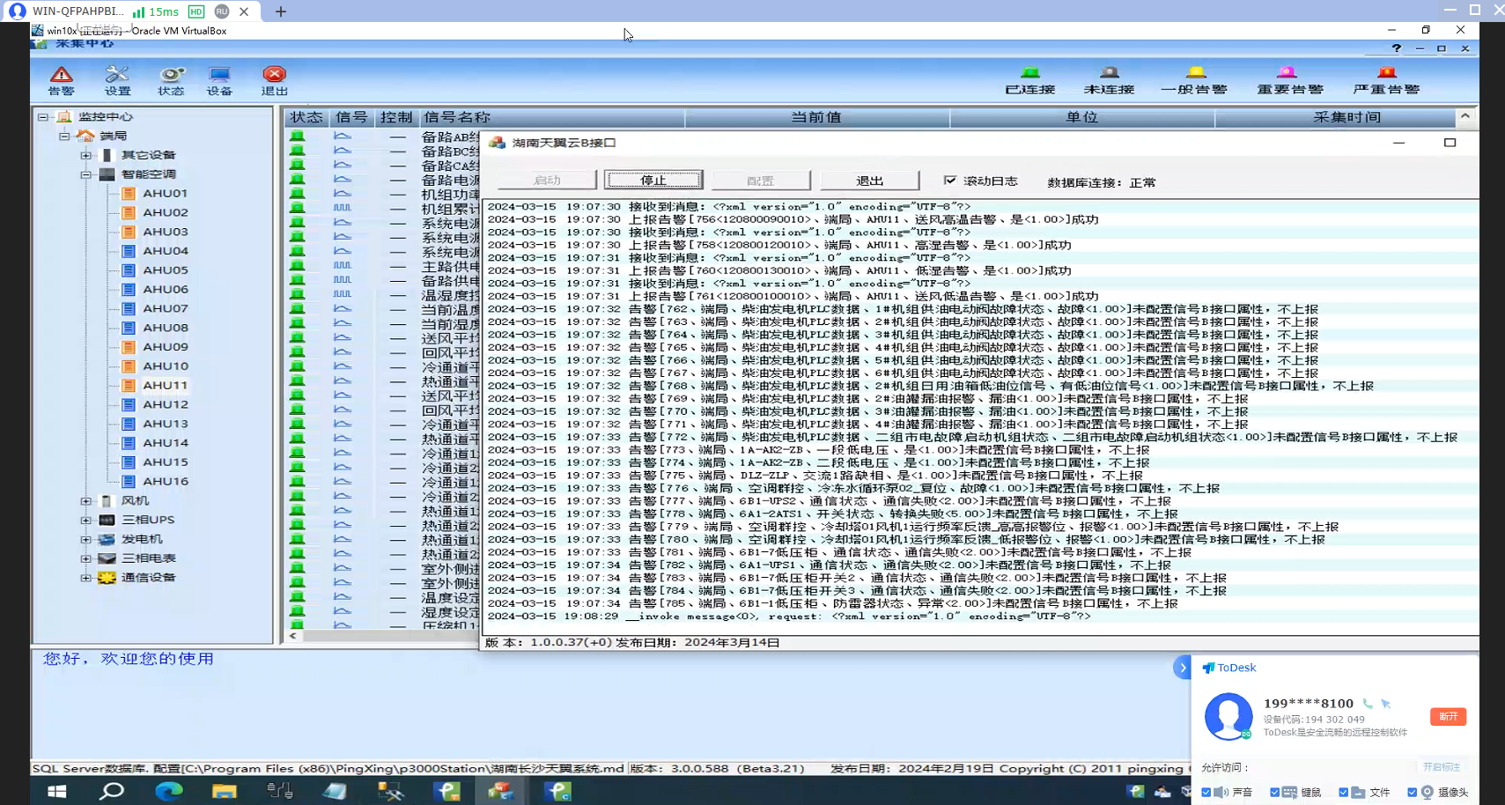This screenshot has height=805, width=1505.
Task: Toggle ToDesk 键鼠 keyboard-mouse permission checkbox
Action: (1275, 793)
